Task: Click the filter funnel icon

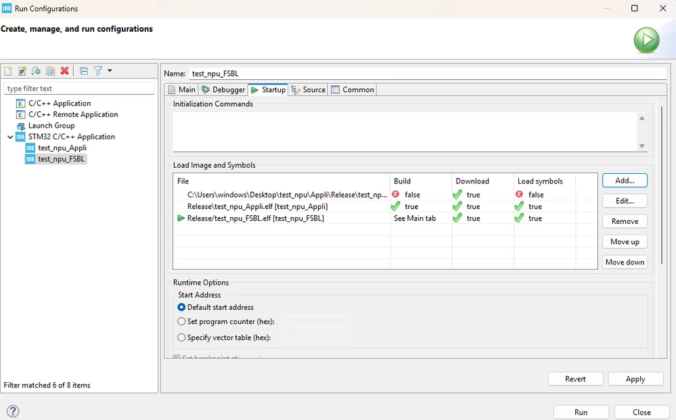Action: coord(98,70)
